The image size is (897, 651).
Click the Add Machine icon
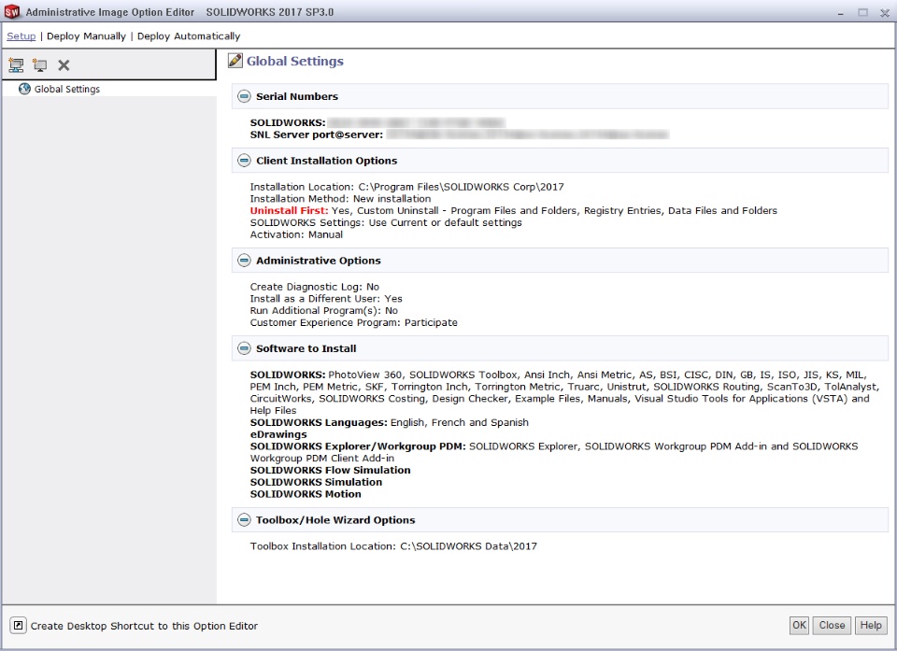pos(39,65)
